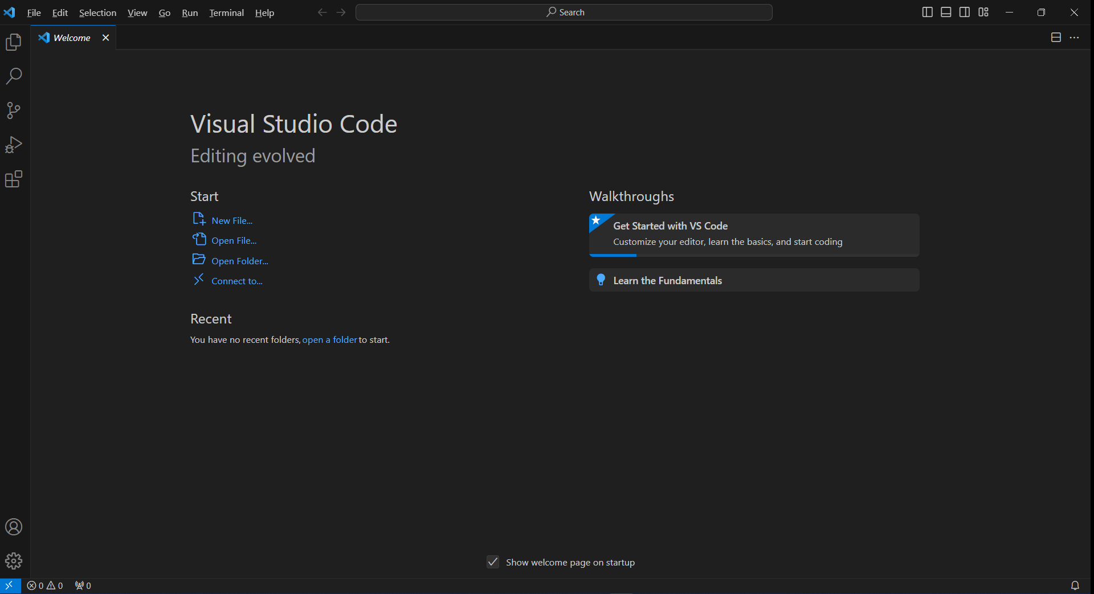Open the Edit menu
The width and height of the screenshot is (1094, 594).
[60, 13]
